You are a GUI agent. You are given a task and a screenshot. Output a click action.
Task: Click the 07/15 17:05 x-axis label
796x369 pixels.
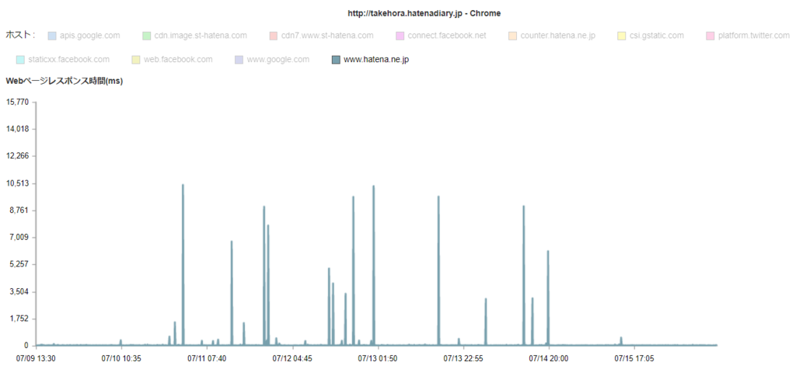point(636,358)
